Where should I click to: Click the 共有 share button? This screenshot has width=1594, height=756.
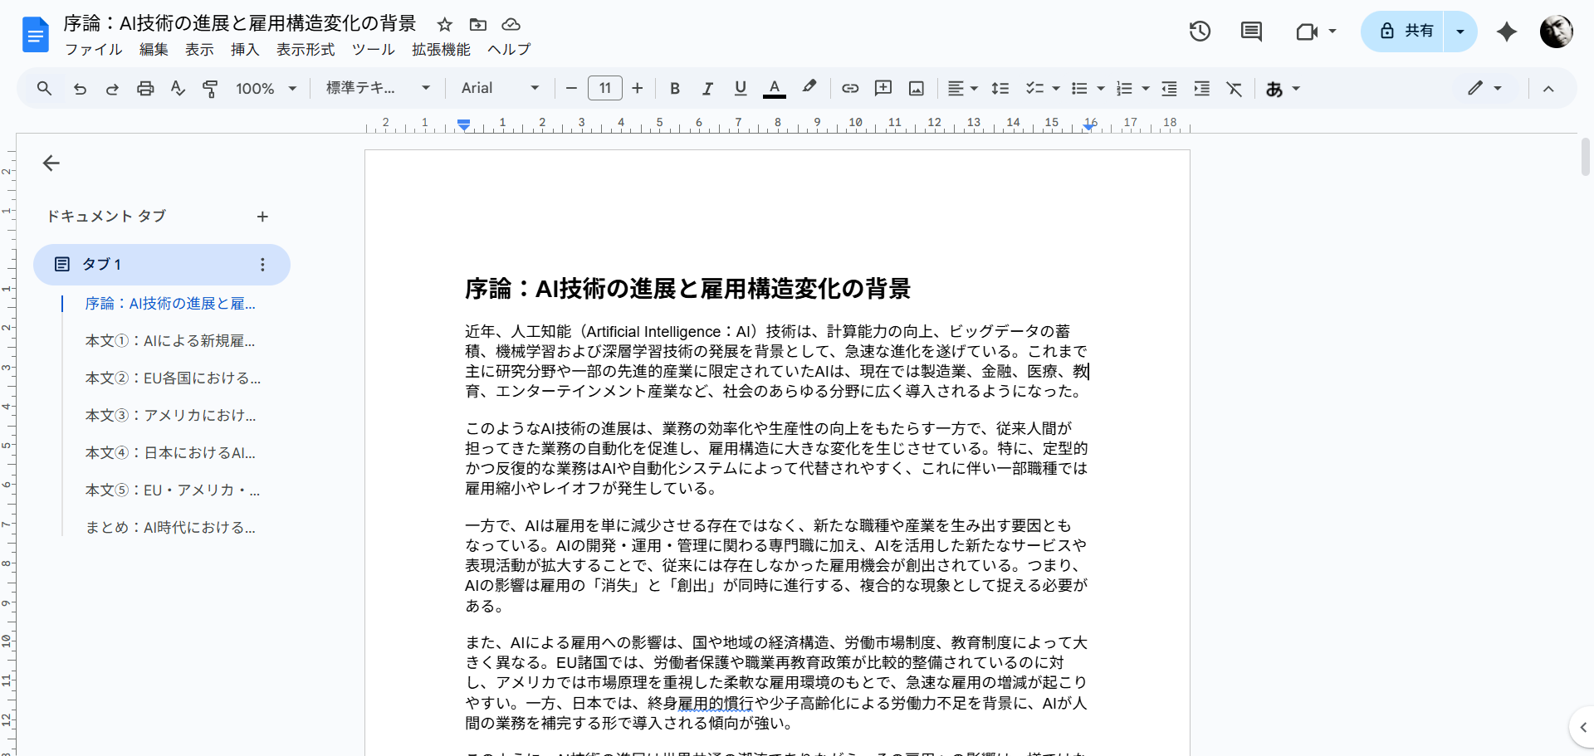1406,32
